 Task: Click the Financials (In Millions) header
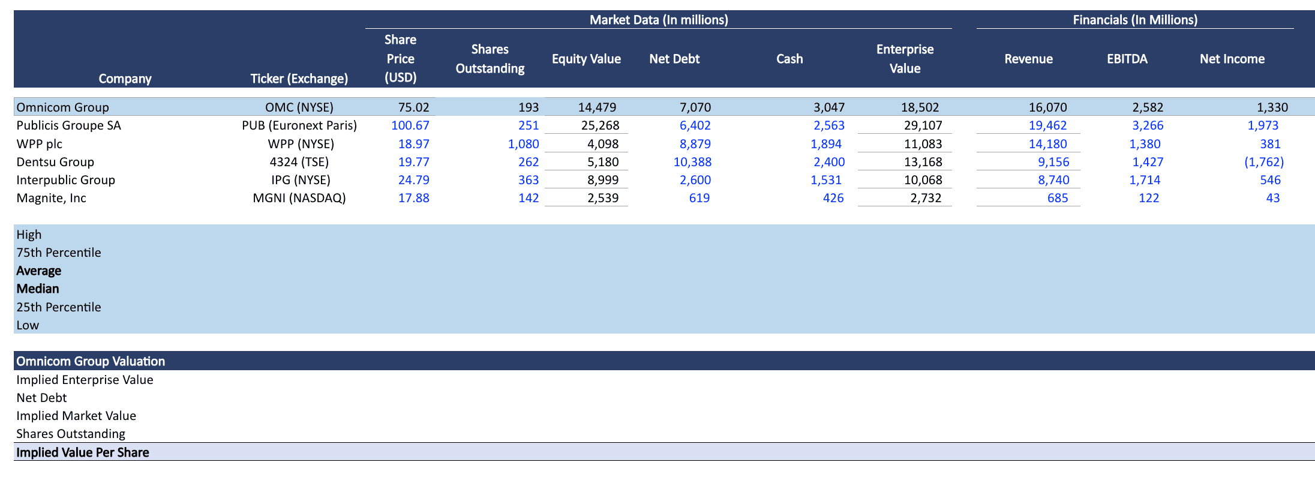click(x=1135, y=20)
